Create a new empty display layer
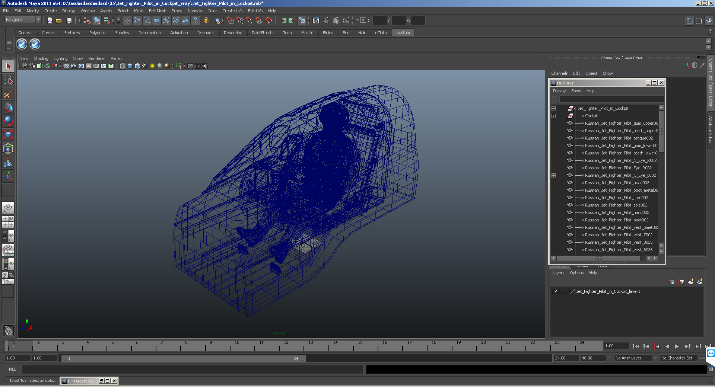The width and height of the screenshot is (715, 387). (690, 282)
